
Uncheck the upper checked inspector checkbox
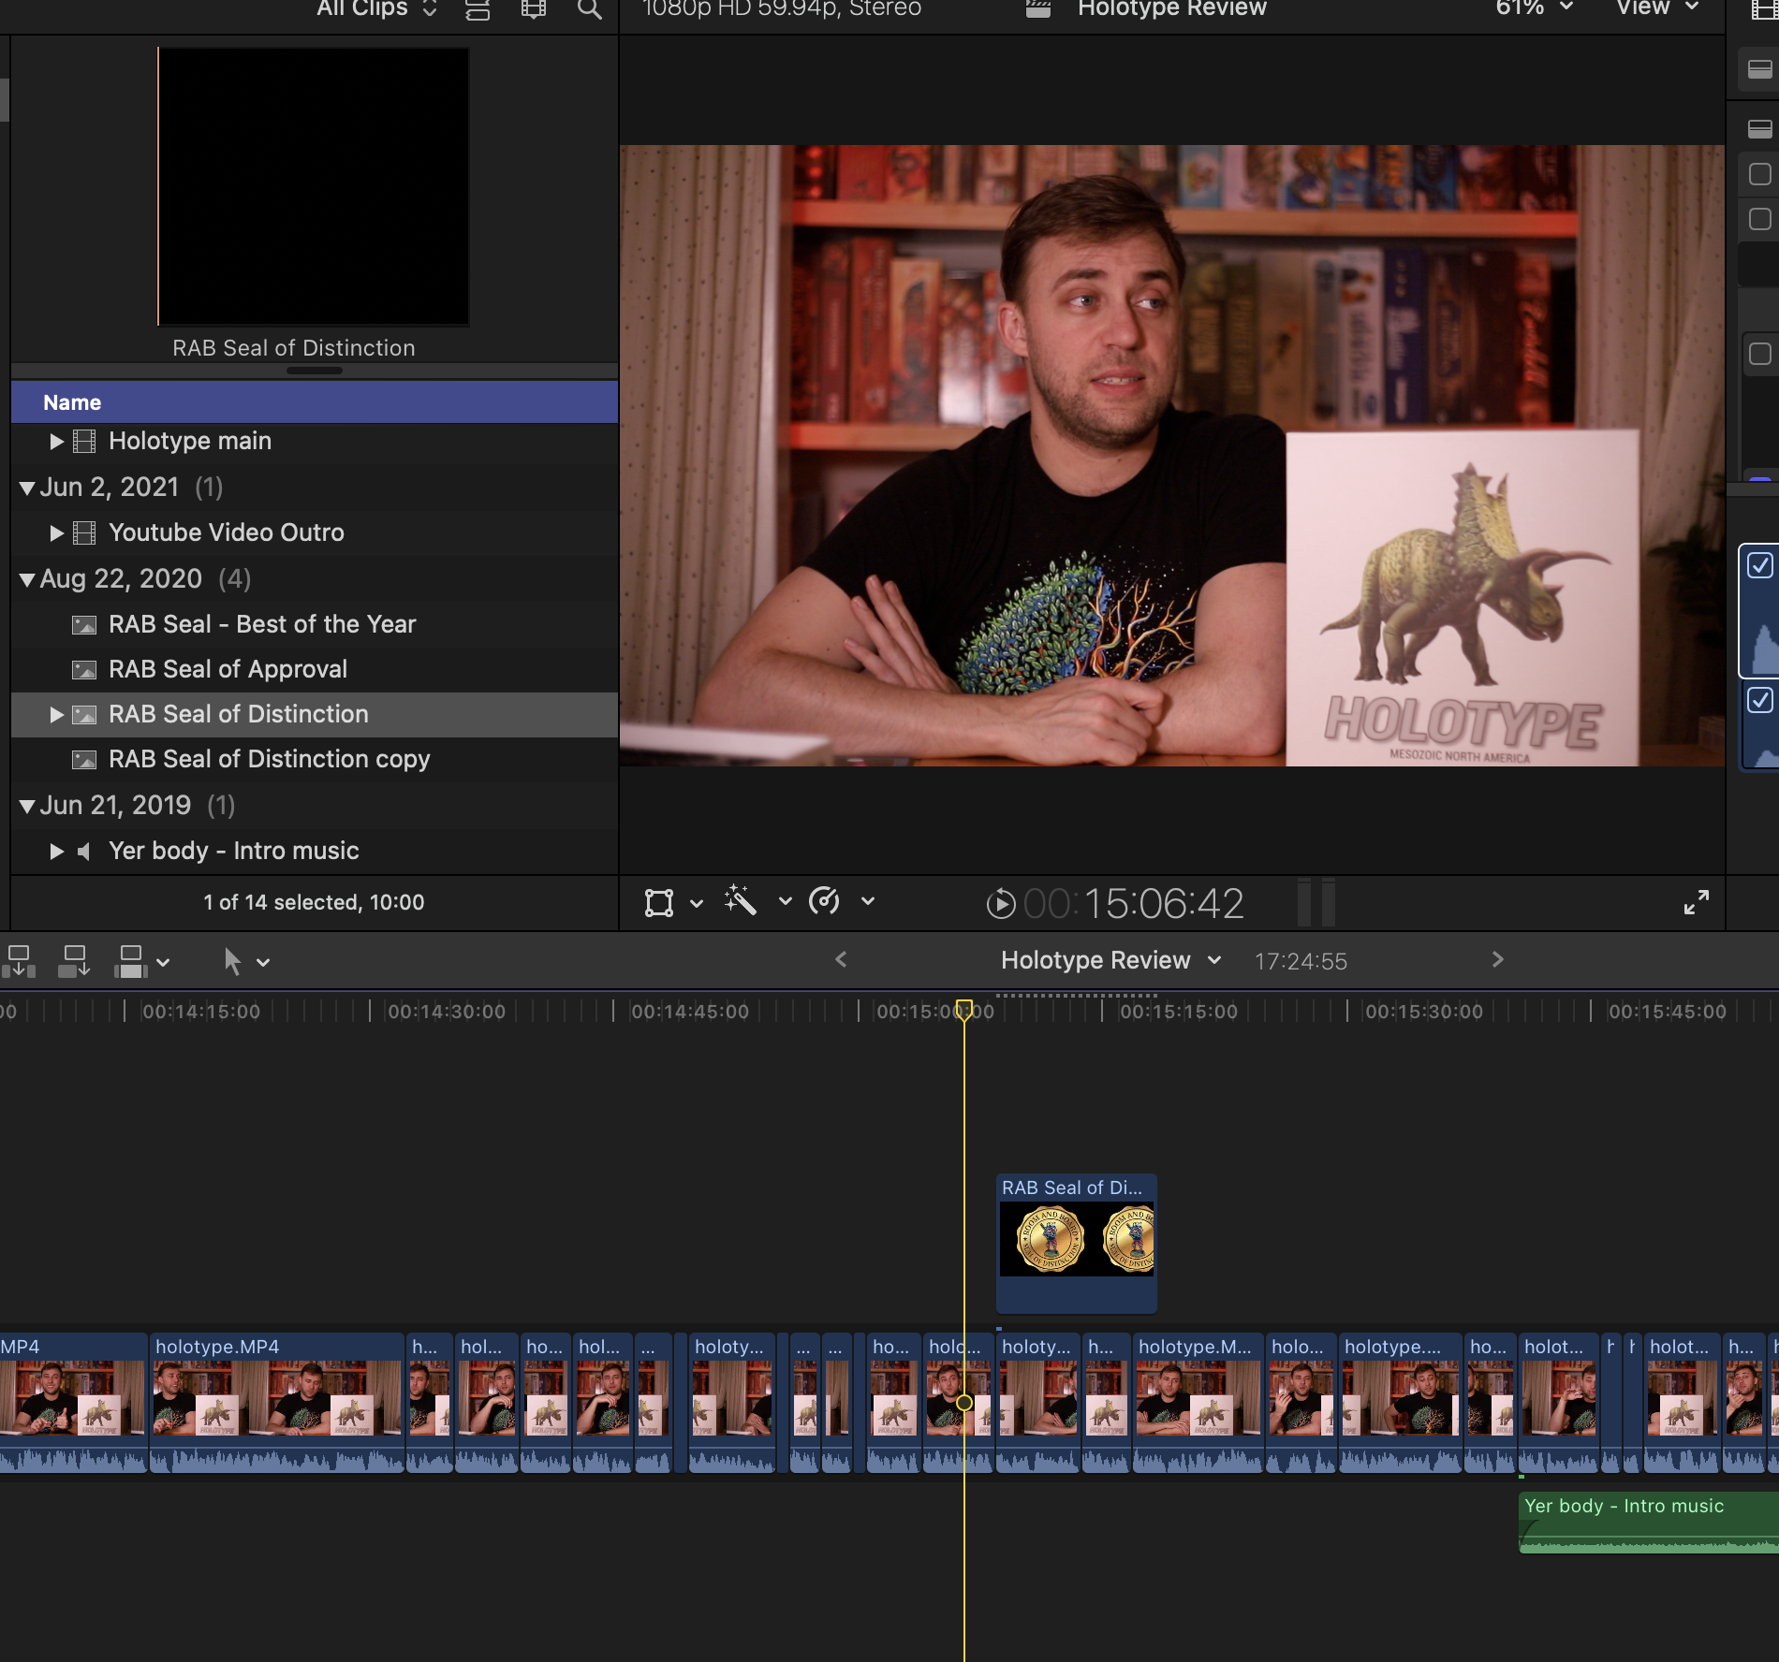click(x=1760, y=565)
